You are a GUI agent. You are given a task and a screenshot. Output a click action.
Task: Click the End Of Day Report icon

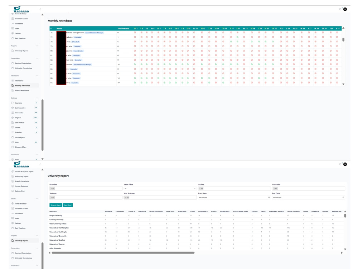point(13,176)
